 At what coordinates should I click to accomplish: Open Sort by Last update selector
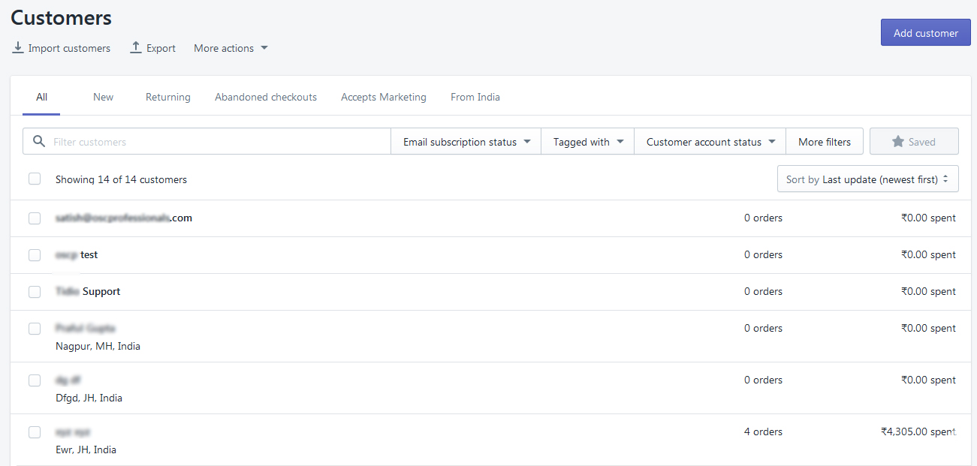pos(867,179)
